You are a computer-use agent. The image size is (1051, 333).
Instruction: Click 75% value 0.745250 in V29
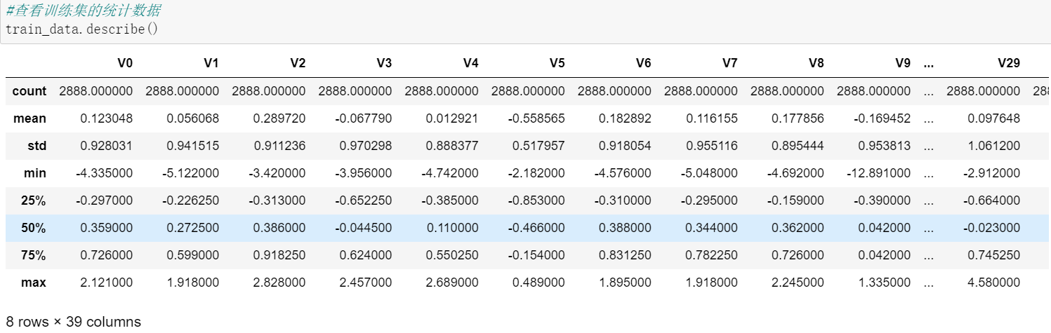click(994, 255)
